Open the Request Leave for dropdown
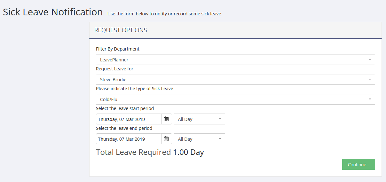This screenshot has width=386, height=182. [x=235, y=79]
